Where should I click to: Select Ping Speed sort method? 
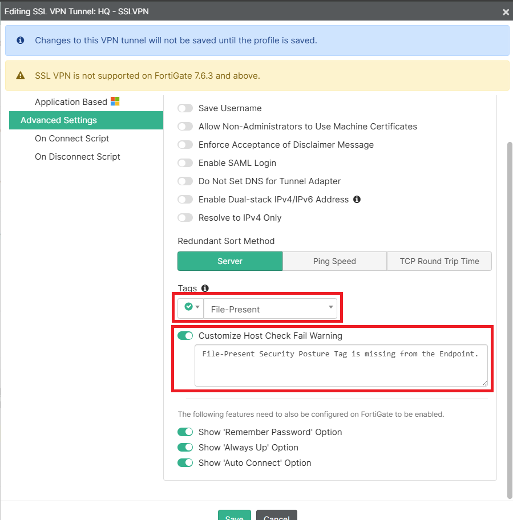pyautogui.click(x=334, y=261)
